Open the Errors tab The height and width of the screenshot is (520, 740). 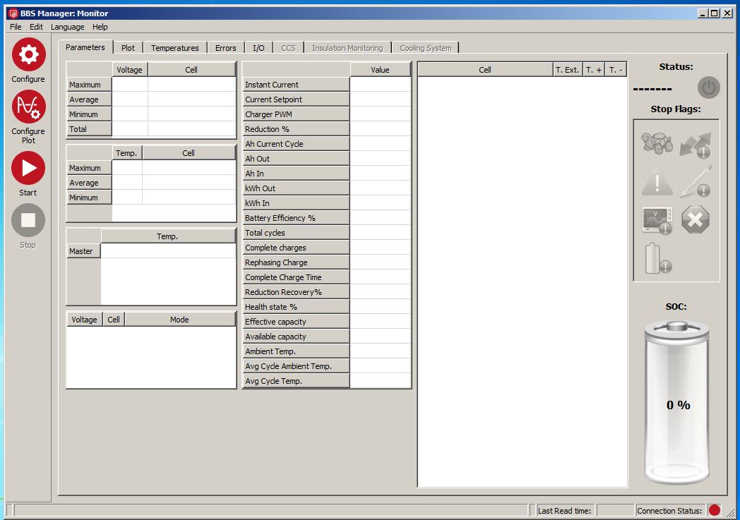[225, 47]
